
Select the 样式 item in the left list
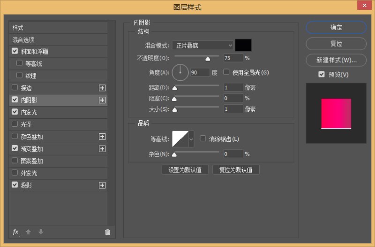(x=58, y=28)
